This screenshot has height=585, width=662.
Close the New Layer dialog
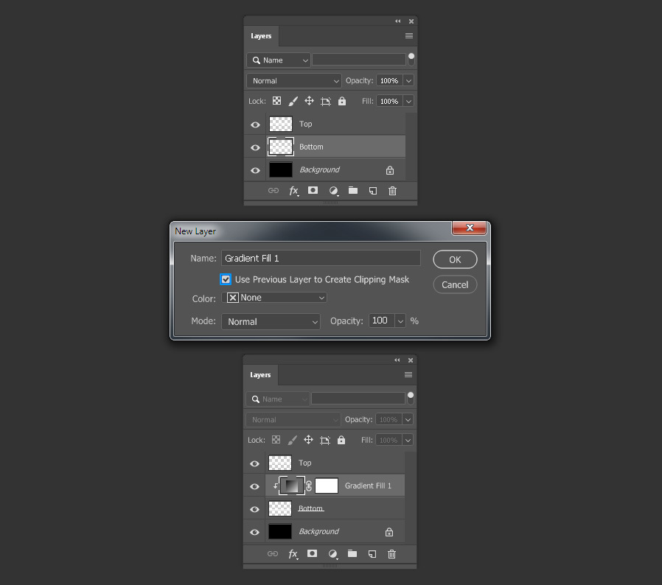(x=470, y=228)
